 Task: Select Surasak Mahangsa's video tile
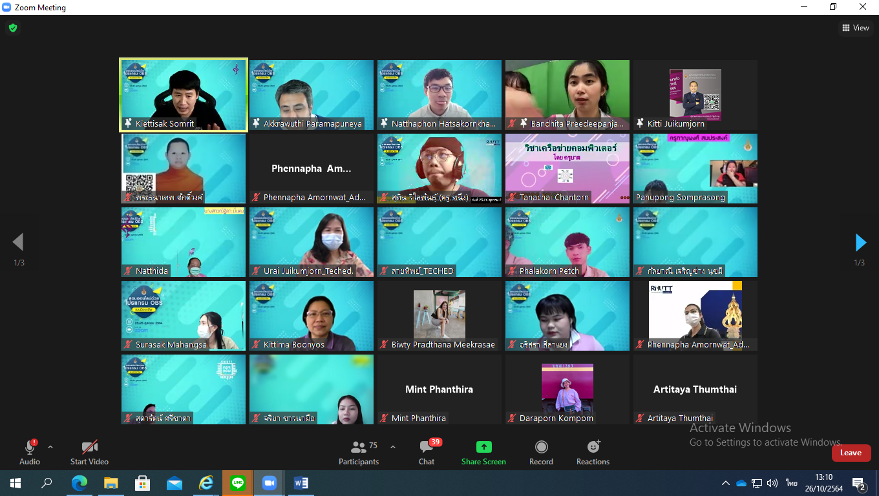(x=184, y=316)
